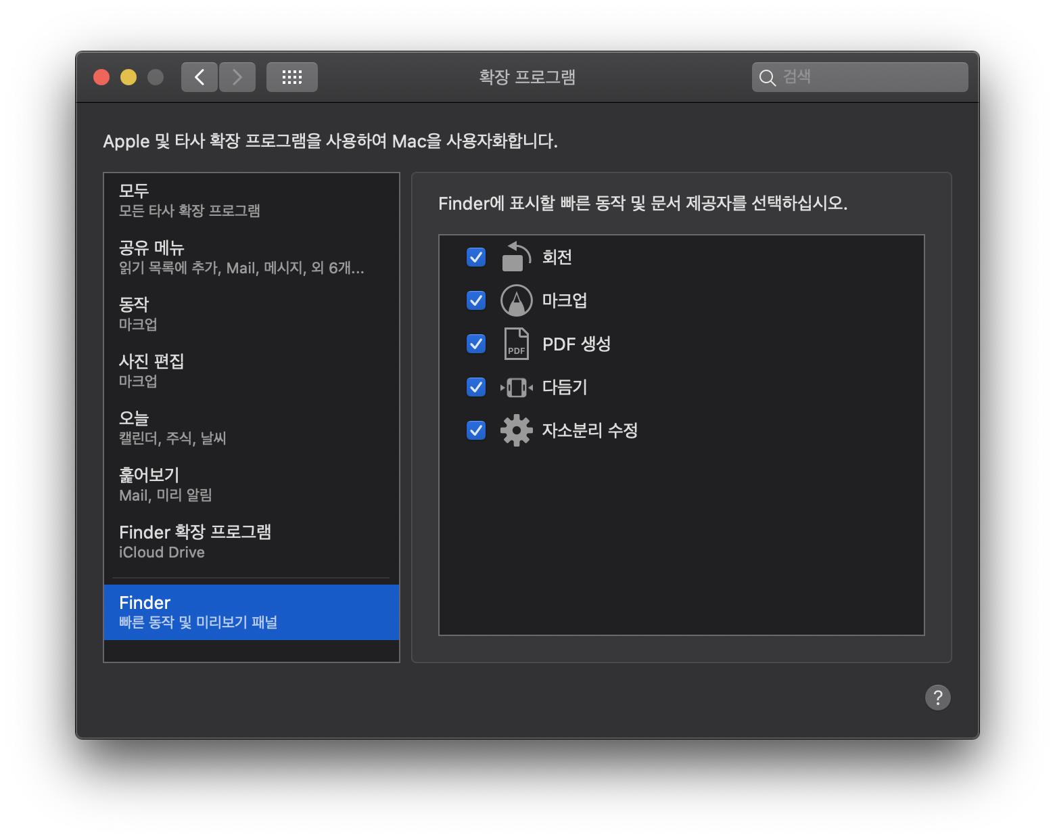Focus the 검색 search field
1055x839 pixels.
(860, 77)
